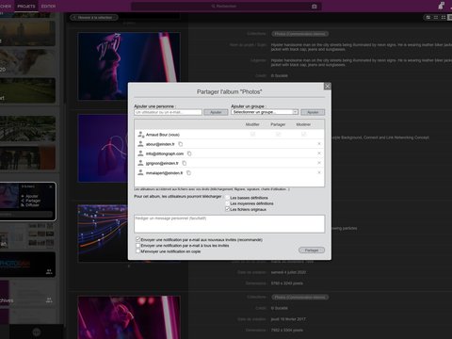
Task: Enable Les basses définitions download option
Action: coord(228,198)
